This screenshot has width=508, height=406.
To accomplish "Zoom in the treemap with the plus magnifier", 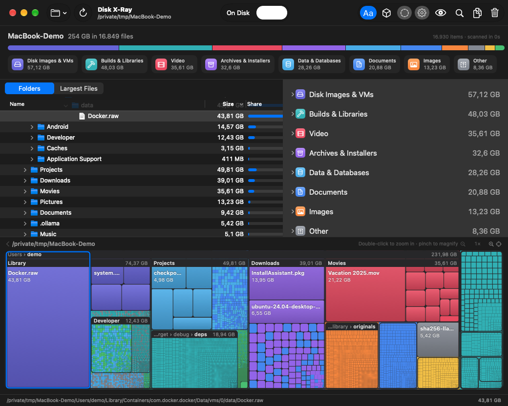I will 491,244.
